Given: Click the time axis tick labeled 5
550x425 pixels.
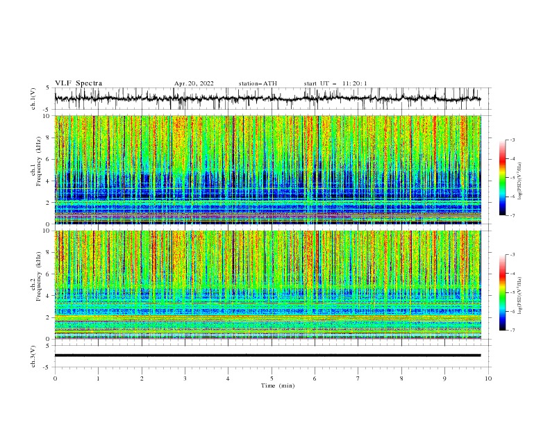Looking at the screenshot, I should pos(272,378).
